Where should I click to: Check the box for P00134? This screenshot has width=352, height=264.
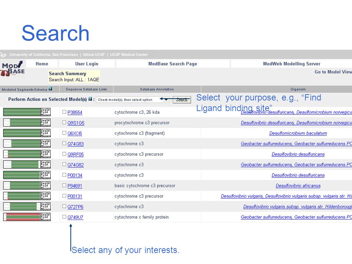point(64,175)
